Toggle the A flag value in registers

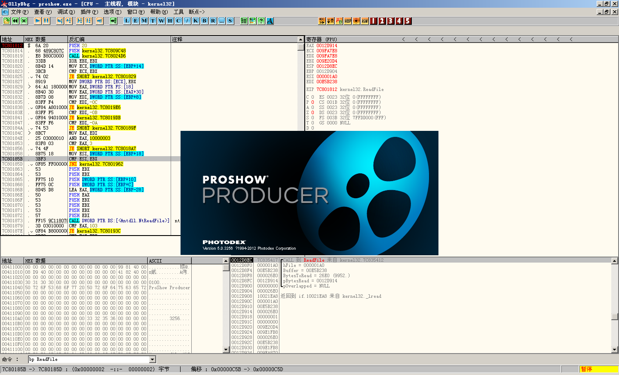(x=313, y=107)
